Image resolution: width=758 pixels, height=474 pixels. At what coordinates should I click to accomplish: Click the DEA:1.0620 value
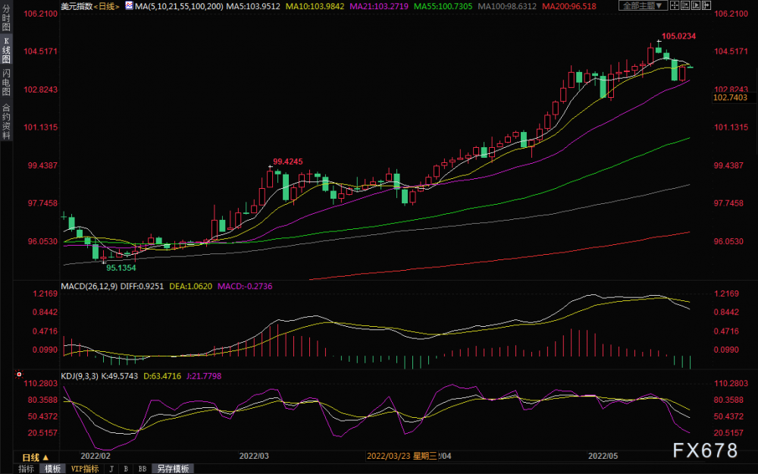coord(190,287)
